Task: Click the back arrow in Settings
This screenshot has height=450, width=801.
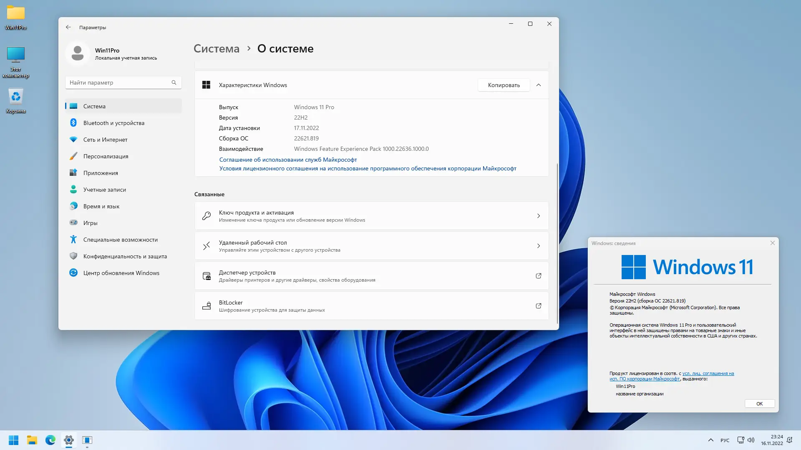Action: point(68,27)
